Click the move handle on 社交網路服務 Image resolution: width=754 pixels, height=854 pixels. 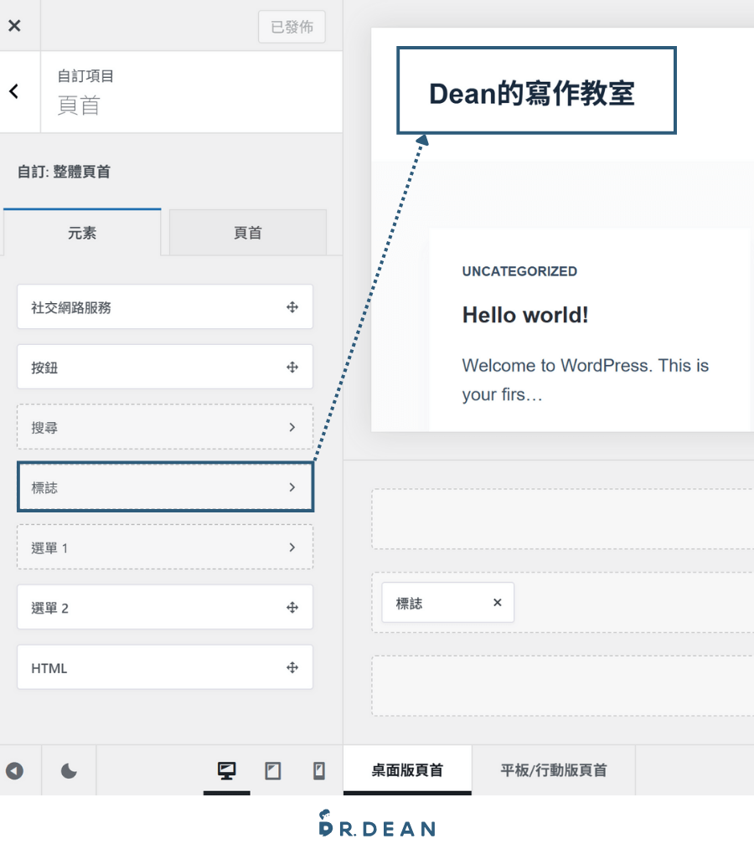point(292,307)
